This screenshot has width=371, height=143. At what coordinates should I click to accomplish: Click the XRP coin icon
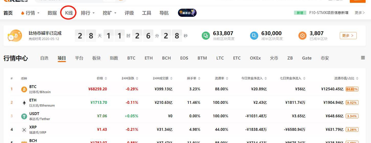(x=24, y=130)
